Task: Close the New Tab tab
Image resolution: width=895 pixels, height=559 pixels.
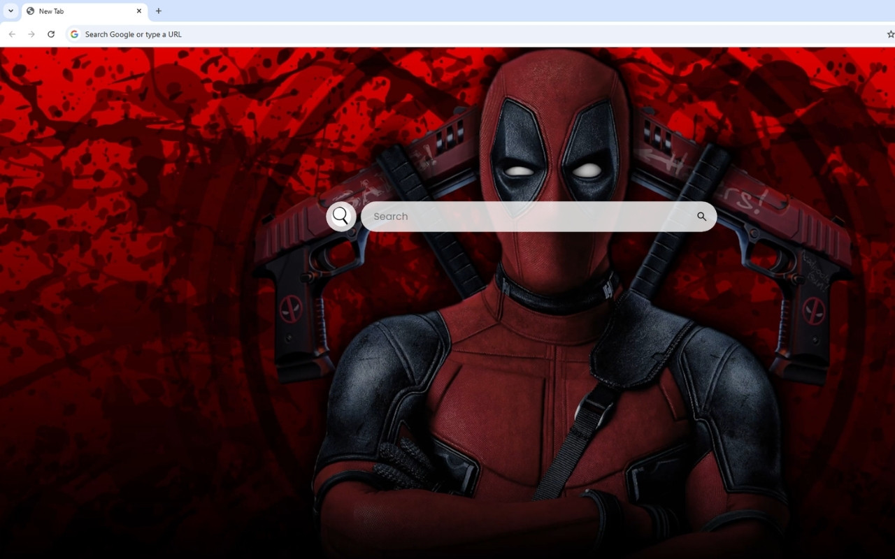Action: [x=138, y=11]
